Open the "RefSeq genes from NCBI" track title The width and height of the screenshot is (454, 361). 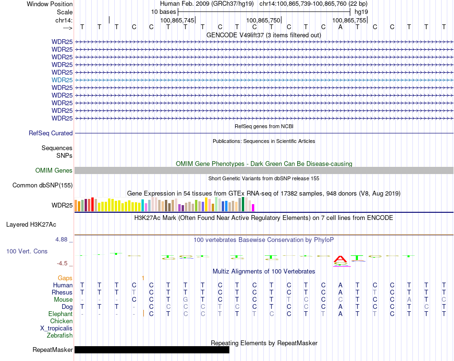click(264, 126)
